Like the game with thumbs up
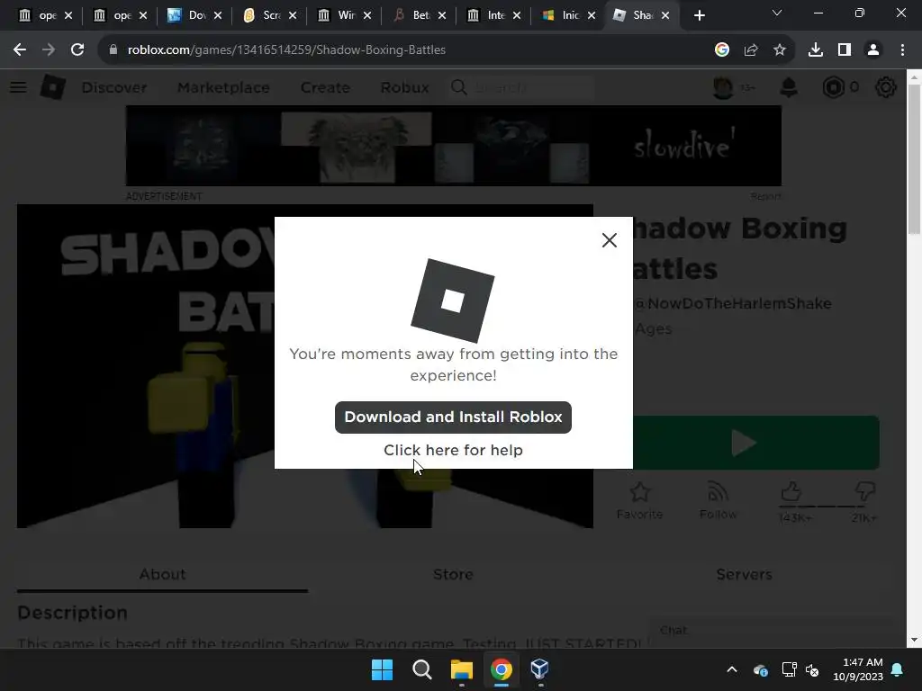Viewport: 922px width, 691px height. click(792, 492)
